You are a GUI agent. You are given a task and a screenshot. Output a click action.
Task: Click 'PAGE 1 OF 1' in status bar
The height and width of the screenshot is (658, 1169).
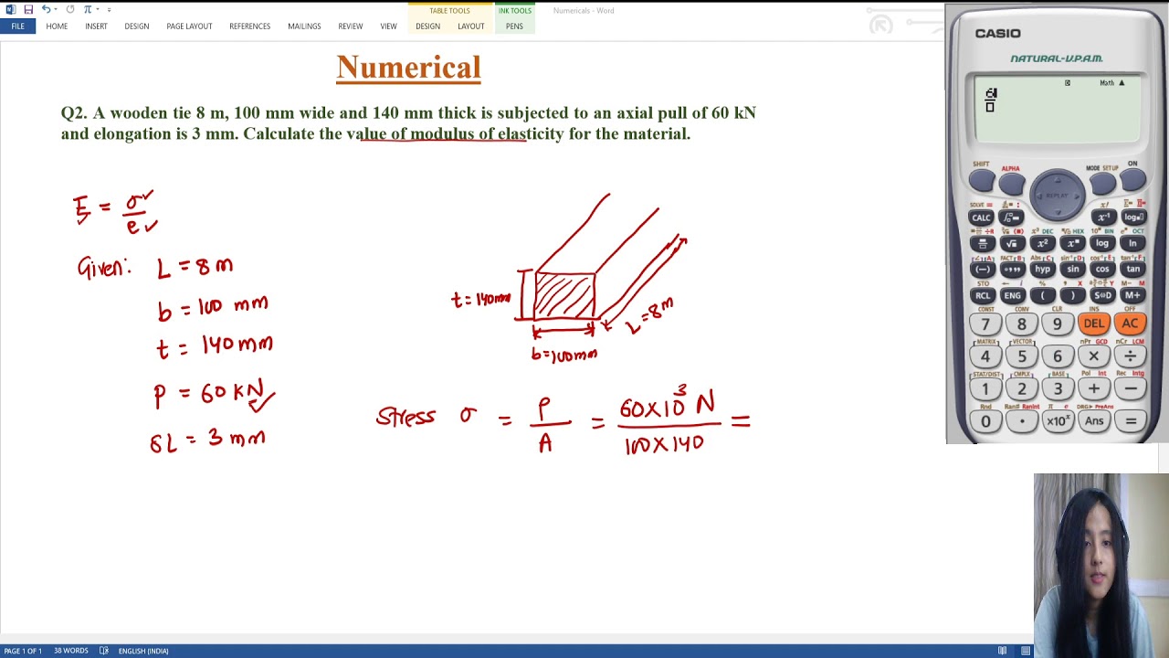[23, 651]
